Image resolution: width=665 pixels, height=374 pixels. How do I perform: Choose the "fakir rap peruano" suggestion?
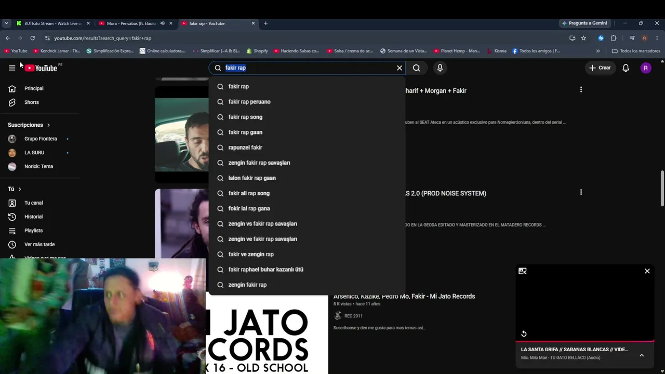[307, 102]
